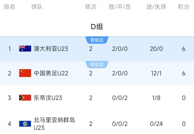The image size is (194, 134).
Task: Click Australia's 20/0 goals value
Action: tap(157, 49)
